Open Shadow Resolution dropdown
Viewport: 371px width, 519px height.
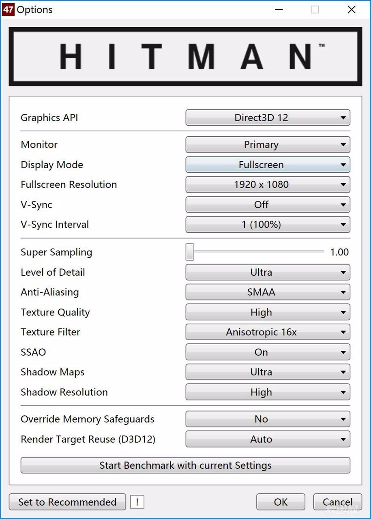coord(268,392)
